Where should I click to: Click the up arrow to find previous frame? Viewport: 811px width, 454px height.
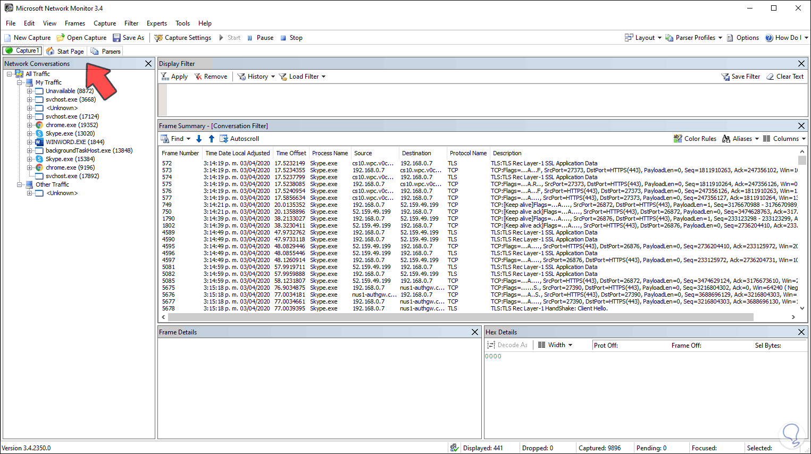212,139
